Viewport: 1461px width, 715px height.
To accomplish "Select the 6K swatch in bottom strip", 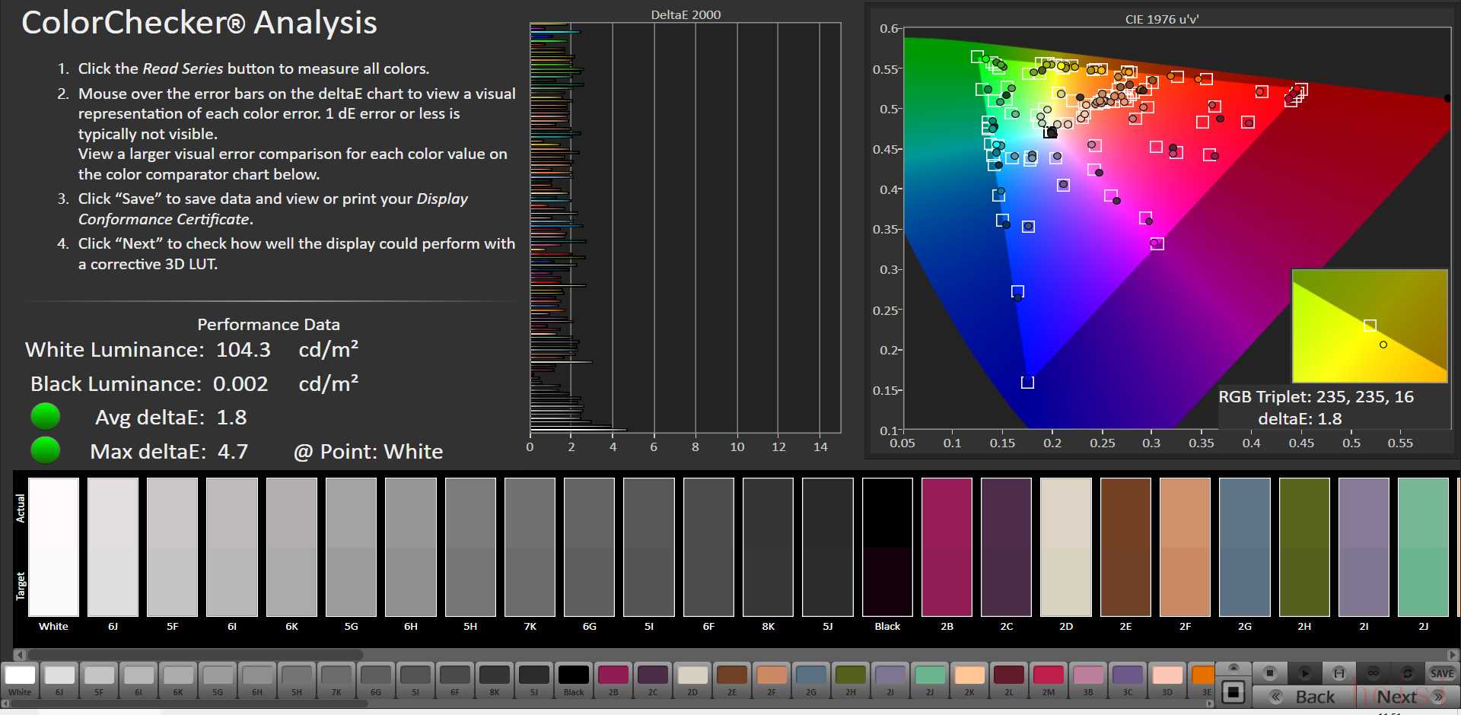I will tap(178, 681).
